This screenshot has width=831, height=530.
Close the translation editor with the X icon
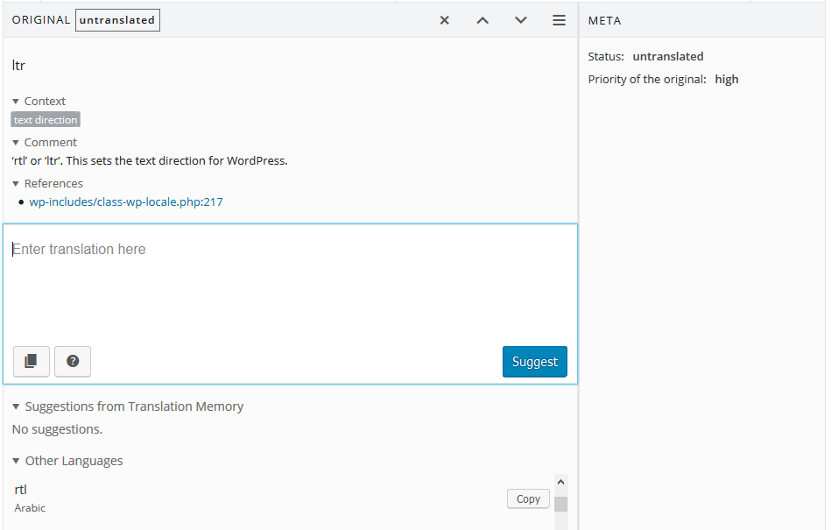click(x=445, y=20)
